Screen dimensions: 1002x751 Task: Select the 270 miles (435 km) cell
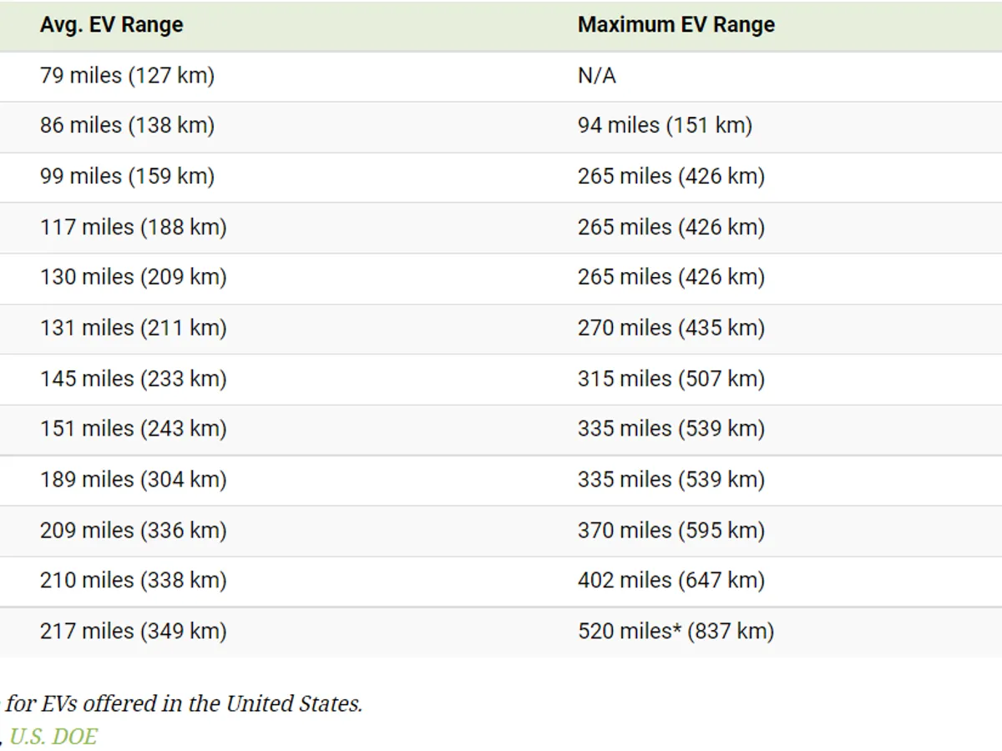(x=671, y=328)
